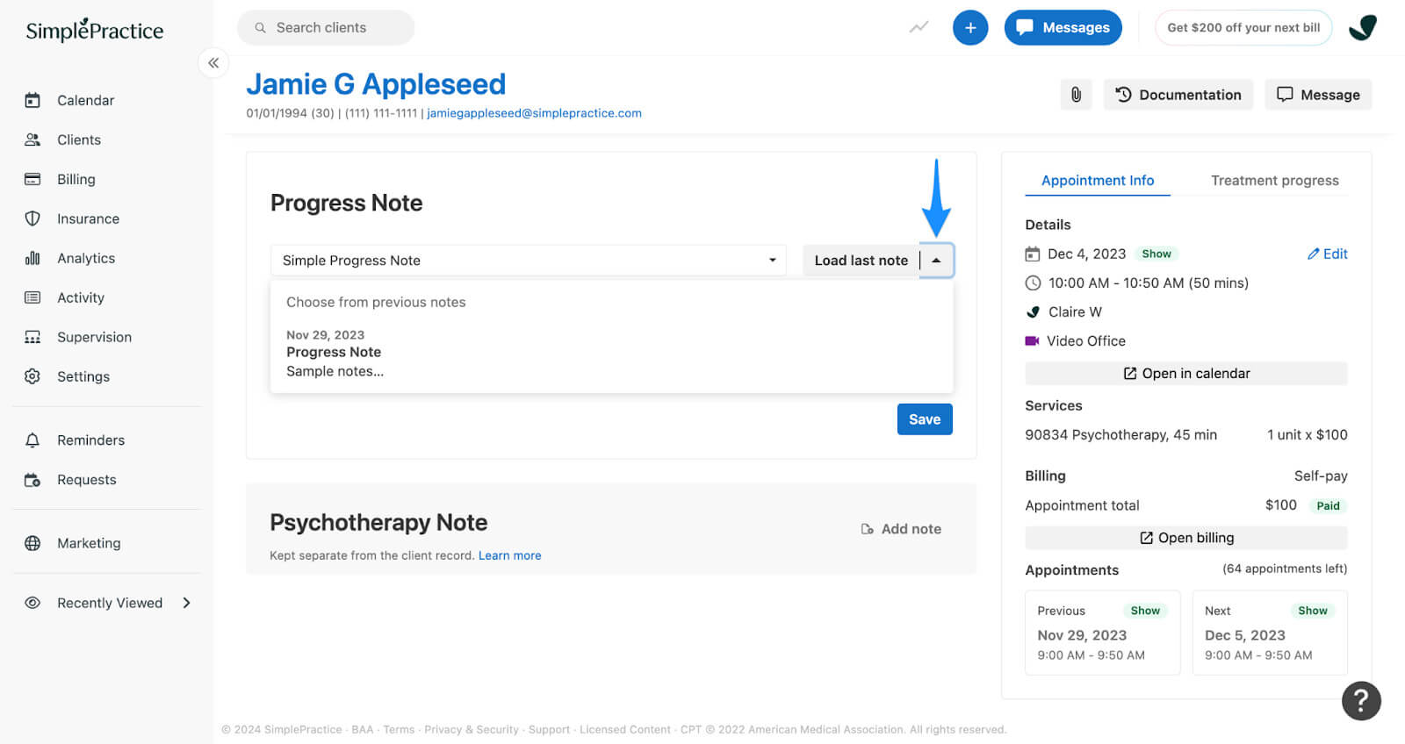Click the Previous appointment Nov 29, 2023 card
Viewport: 1405px width, 744px height.
tap(1103, 633)
